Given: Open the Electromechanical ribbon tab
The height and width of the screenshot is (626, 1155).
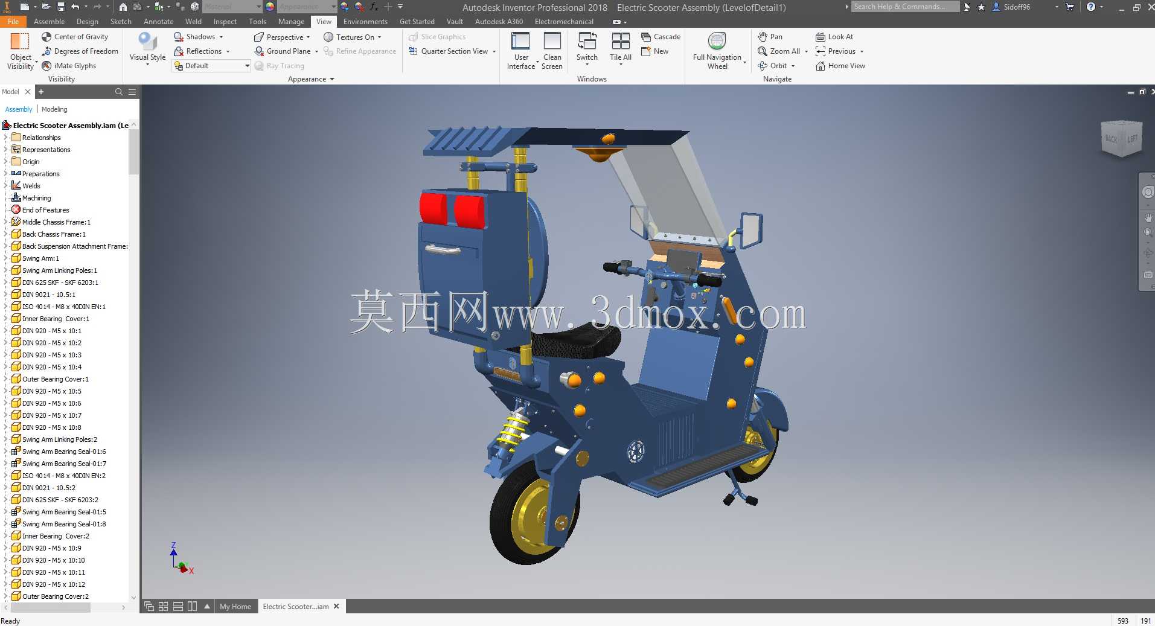Looking at the screenshot, I should point(564,22).
